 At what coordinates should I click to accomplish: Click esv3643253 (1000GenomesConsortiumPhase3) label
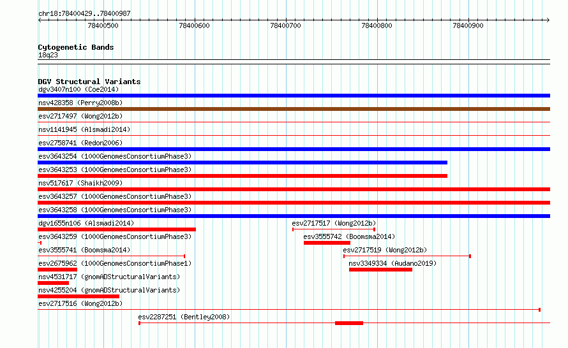click(115, 170)
